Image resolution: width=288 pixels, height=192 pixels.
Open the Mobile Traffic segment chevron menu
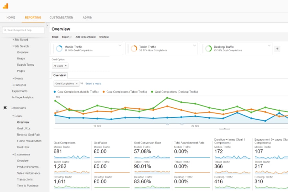click(120, 45)
